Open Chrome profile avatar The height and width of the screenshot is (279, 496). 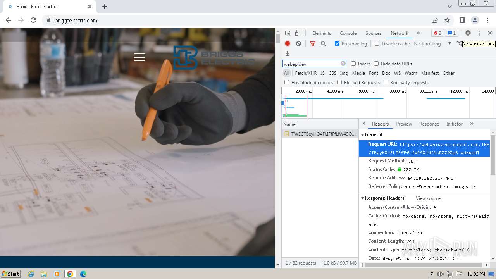[x=475, y=20]
